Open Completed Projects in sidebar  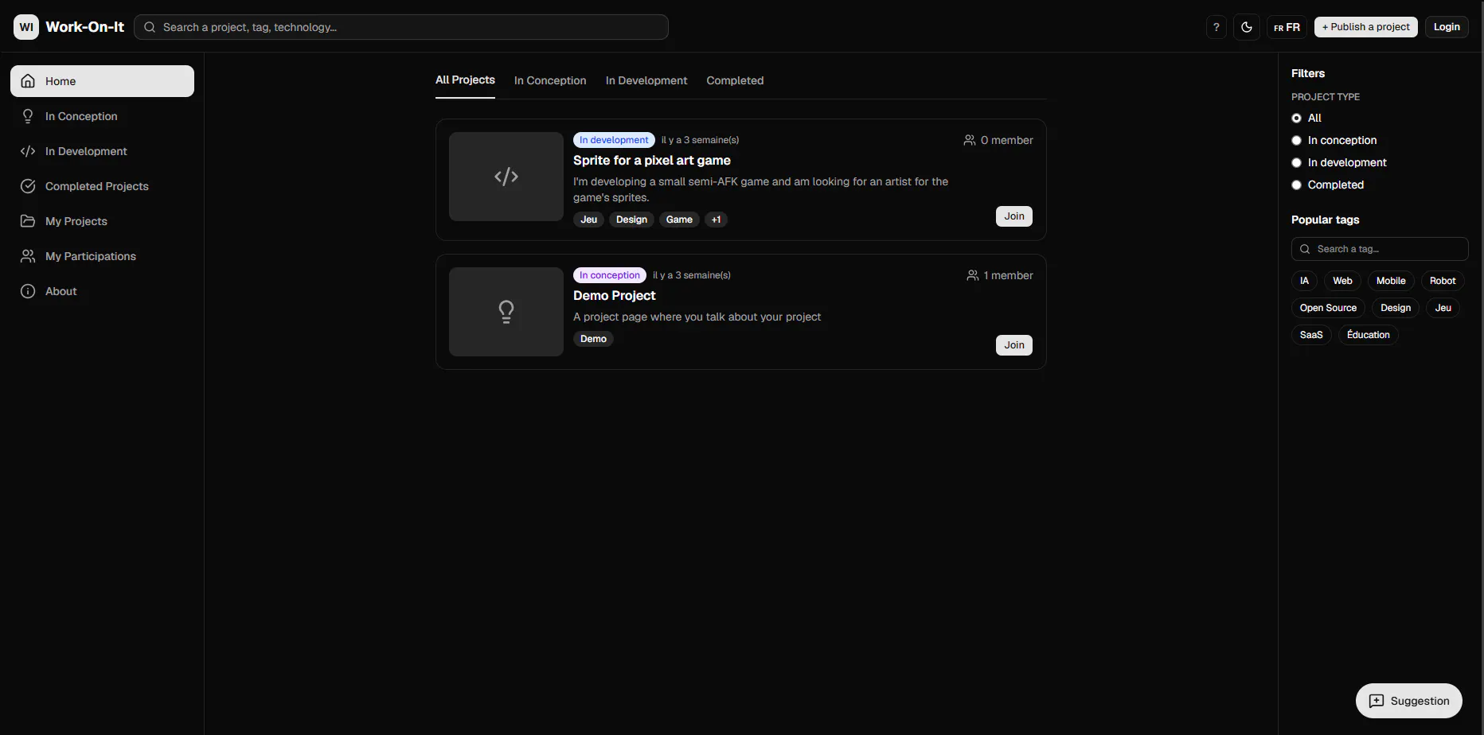coord(102,186)
